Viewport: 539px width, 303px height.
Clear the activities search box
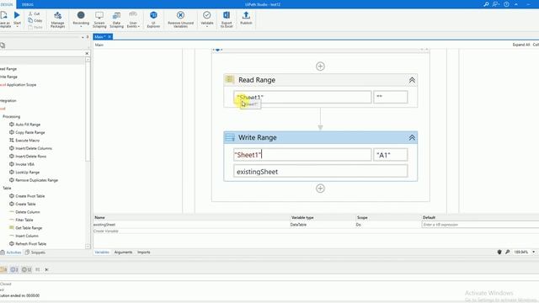pos(87,53)
